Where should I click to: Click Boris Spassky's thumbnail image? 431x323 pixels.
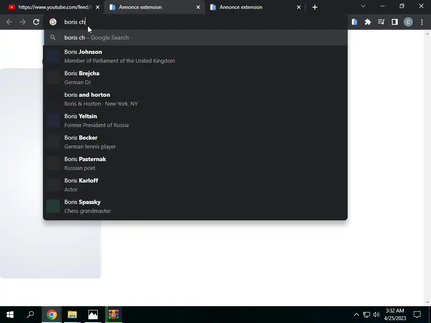(x=53, y=206)
